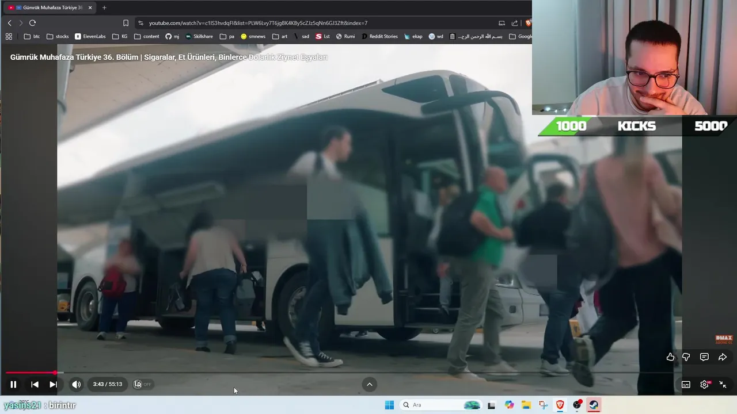Screen dimensions: 737x414
Task: Reload the YouTube page
Action: click(x=32, y=23)
